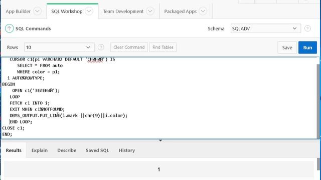This screenshot has width=321, height=180.
Task: Click the DBMS_OUTPUT.PUT_LINE line
Action: [x=69, y=115]
